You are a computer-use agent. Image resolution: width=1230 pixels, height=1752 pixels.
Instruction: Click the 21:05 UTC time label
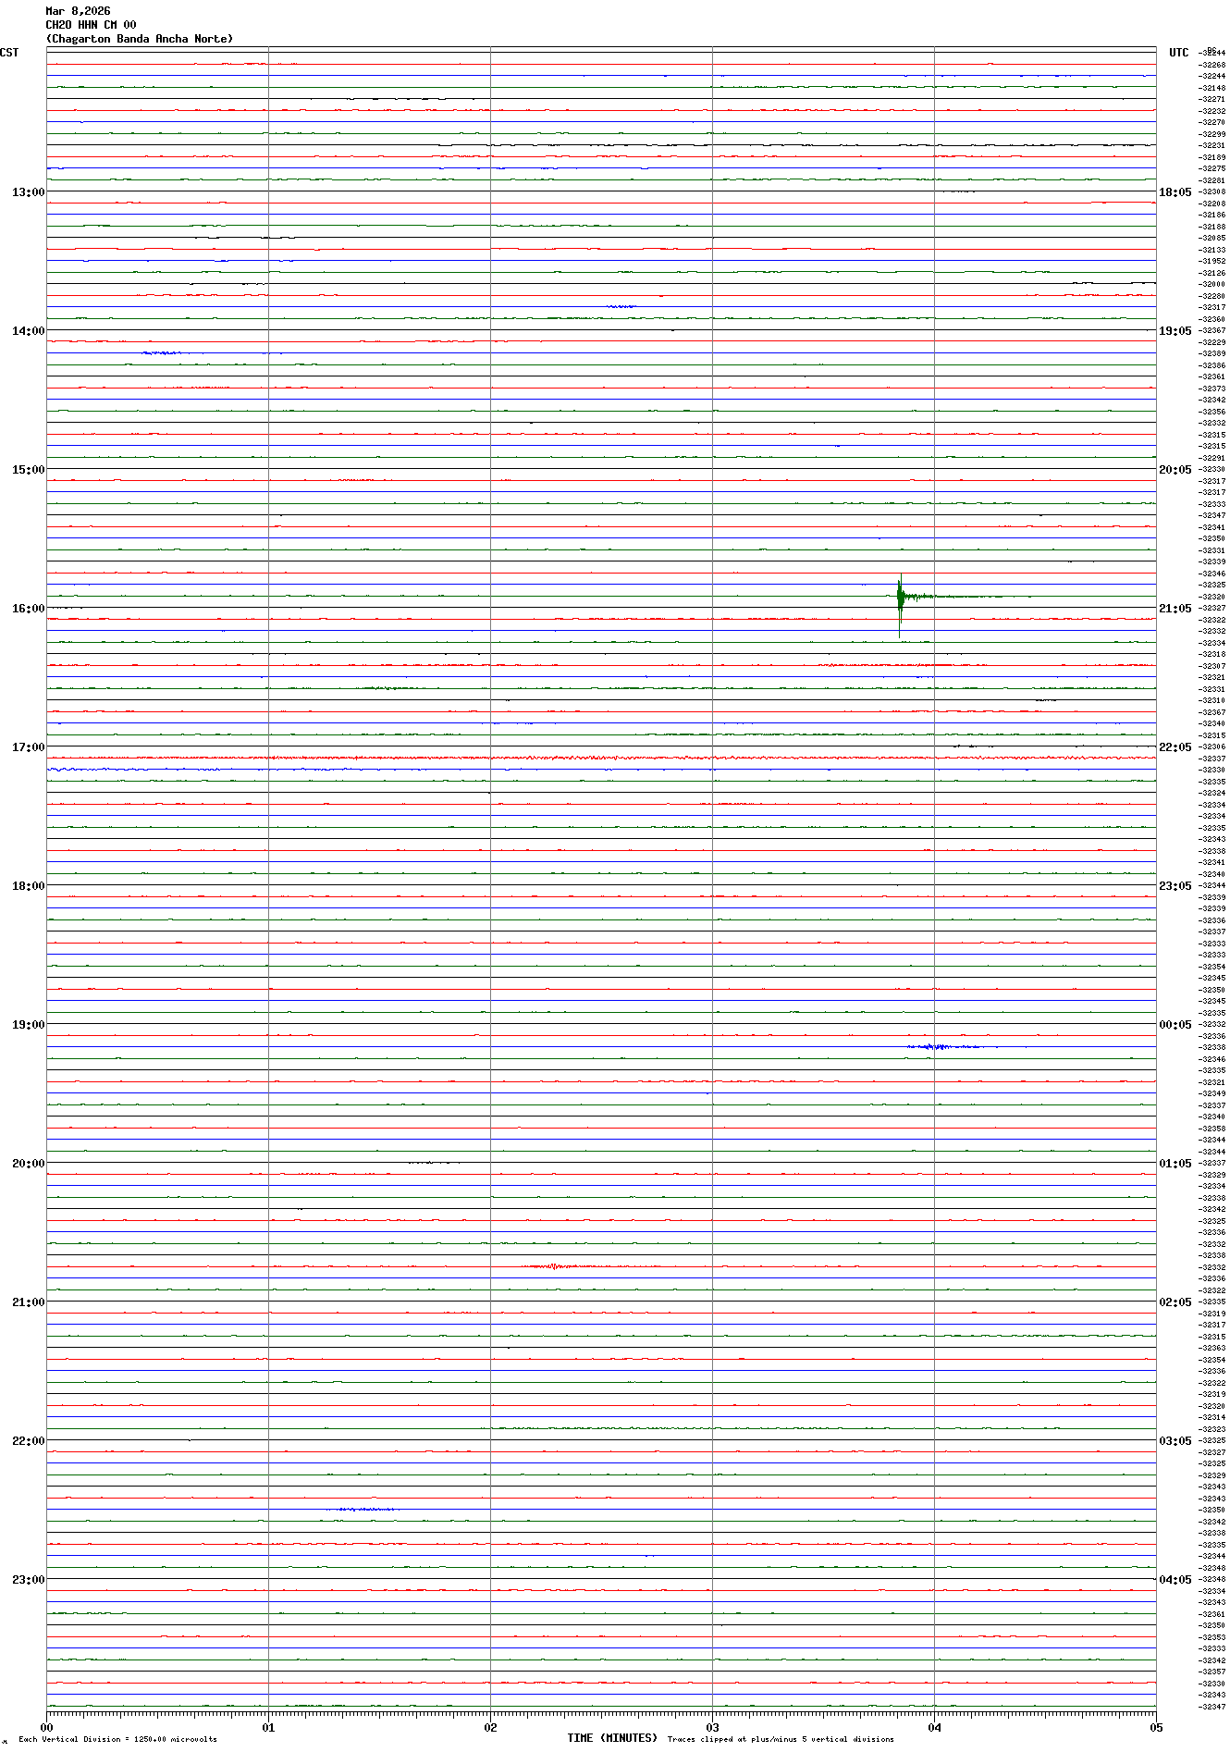click(1175, 609)
